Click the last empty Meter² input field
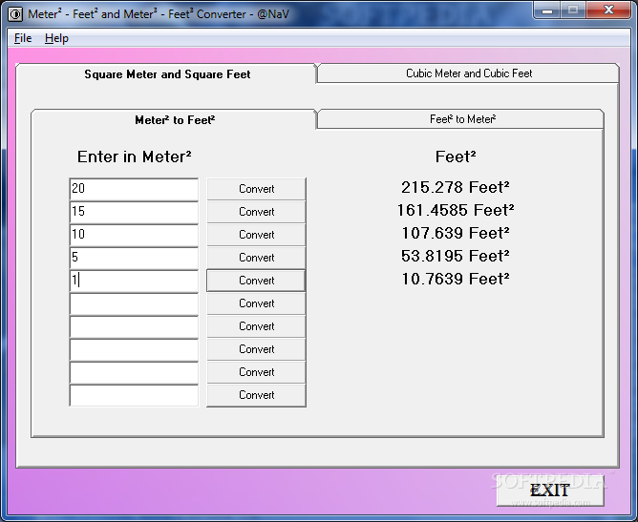 (x=134, y=395)
